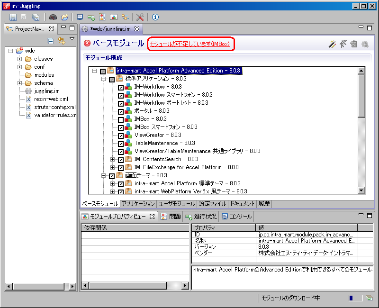Click right arrow of 依存関係 list scrollbar

tap(185, 286)
